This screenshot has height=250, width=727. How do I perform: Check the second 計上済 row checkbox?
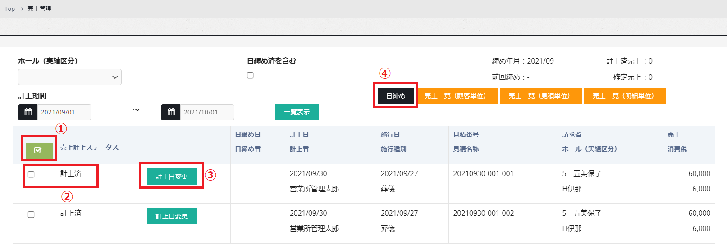click(31, 214)
